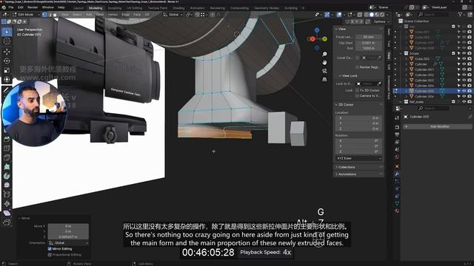Toggle Local Camera checkbox
This screenshot has height=266, width=474.
click(357, 58)
